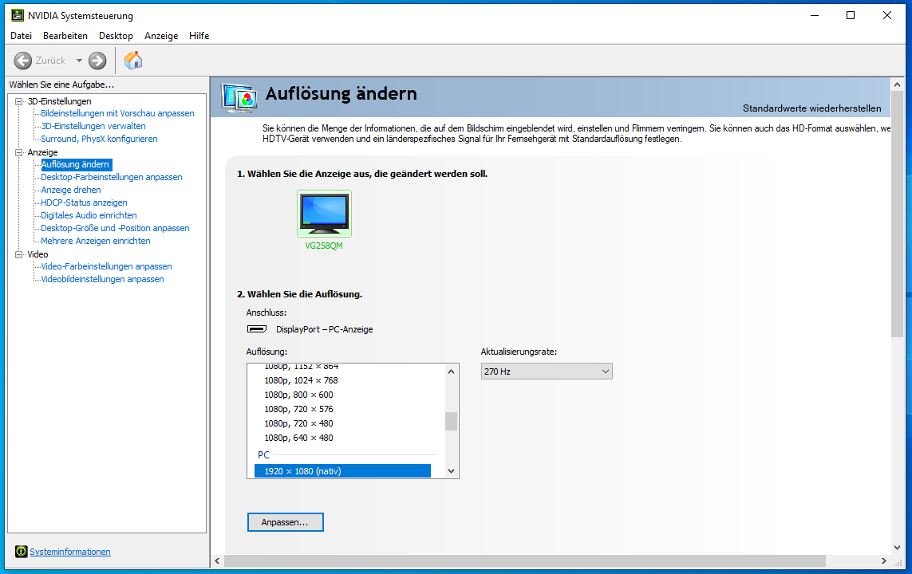Click resolution list scroll up arrow
The height and width of the screenshot is (574, 912).
(452, 372)
